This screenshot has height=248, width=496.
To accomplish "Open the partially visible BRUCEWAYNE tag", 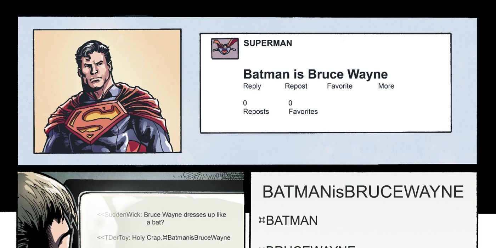I will tap(307, 246).
